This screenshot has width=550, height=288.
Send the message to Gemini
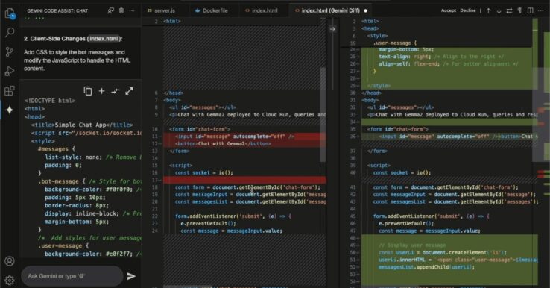click(x=131, y=276)
